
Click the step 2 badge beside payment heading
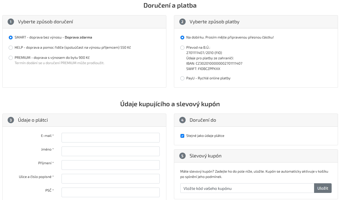[x=182, y=22]
